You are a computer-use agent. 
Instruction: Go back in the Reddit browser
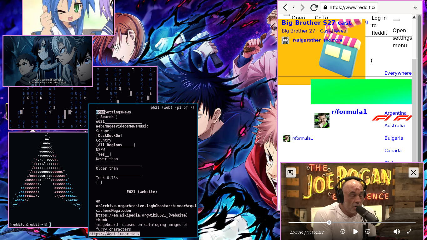285,7
